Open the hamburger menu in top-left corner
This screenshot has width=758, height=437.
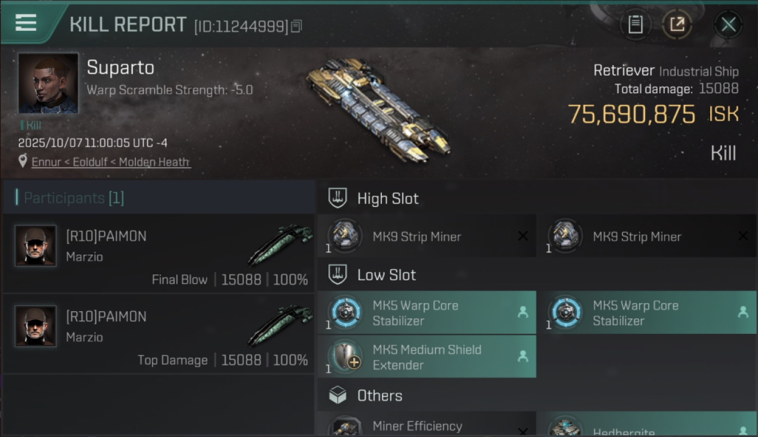(x=26, y=23)
